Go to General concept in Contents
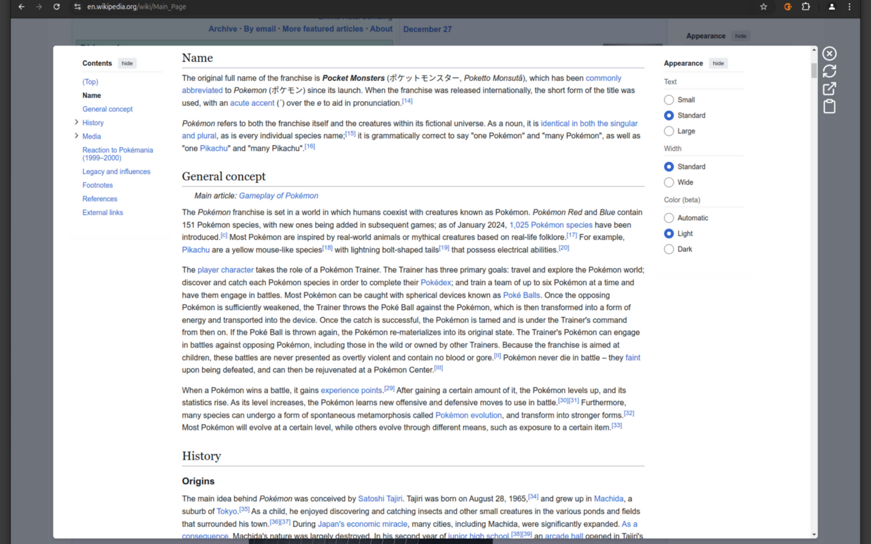Image resolution: width=871 pixels, height=544 pixels. [x=108, y=109]
